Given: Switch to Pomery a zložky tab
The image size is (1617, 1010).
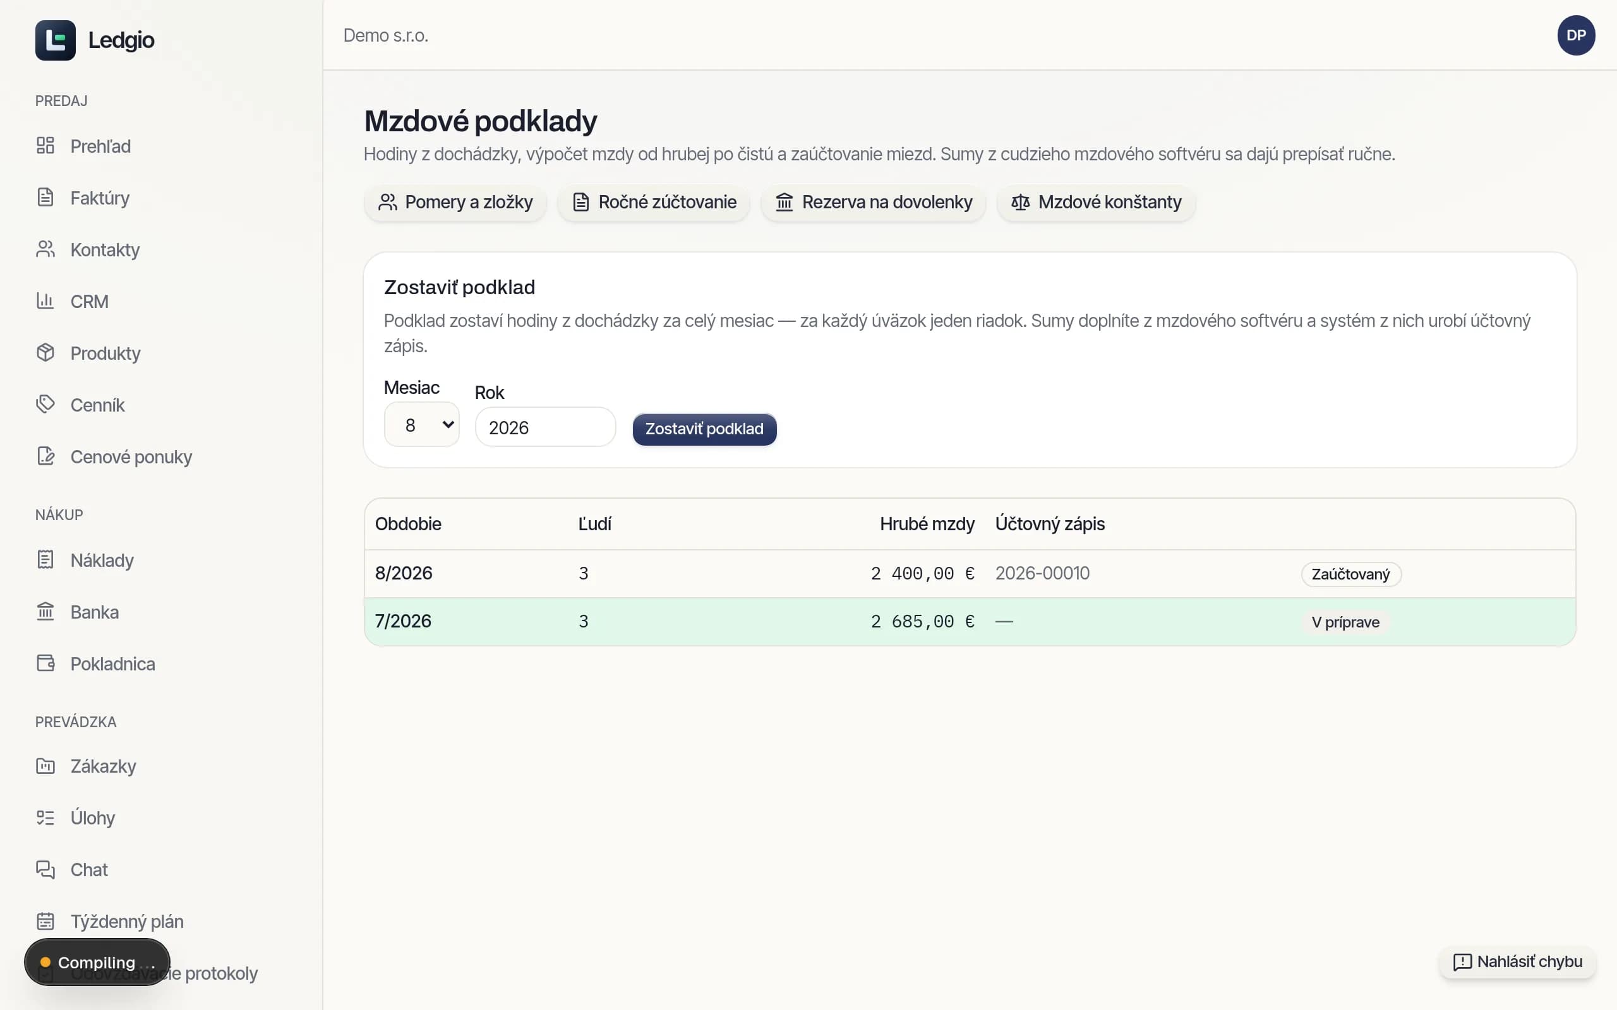Looking at the screenshot, I should (455, 203).
